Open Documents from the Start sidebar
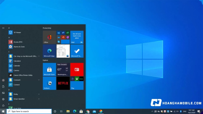 pos(3,87)
